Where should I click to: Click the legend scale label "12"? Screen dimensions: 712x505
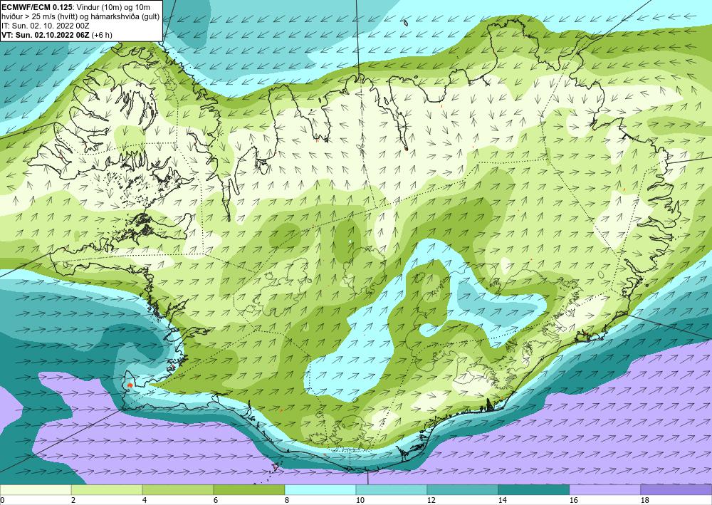tap(431, 500)
